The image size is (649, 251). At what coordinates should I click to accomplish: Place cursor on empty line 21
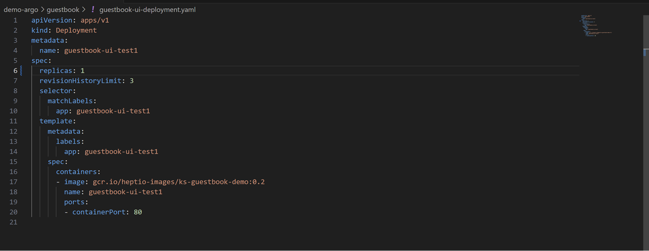(x=104, y=222)
